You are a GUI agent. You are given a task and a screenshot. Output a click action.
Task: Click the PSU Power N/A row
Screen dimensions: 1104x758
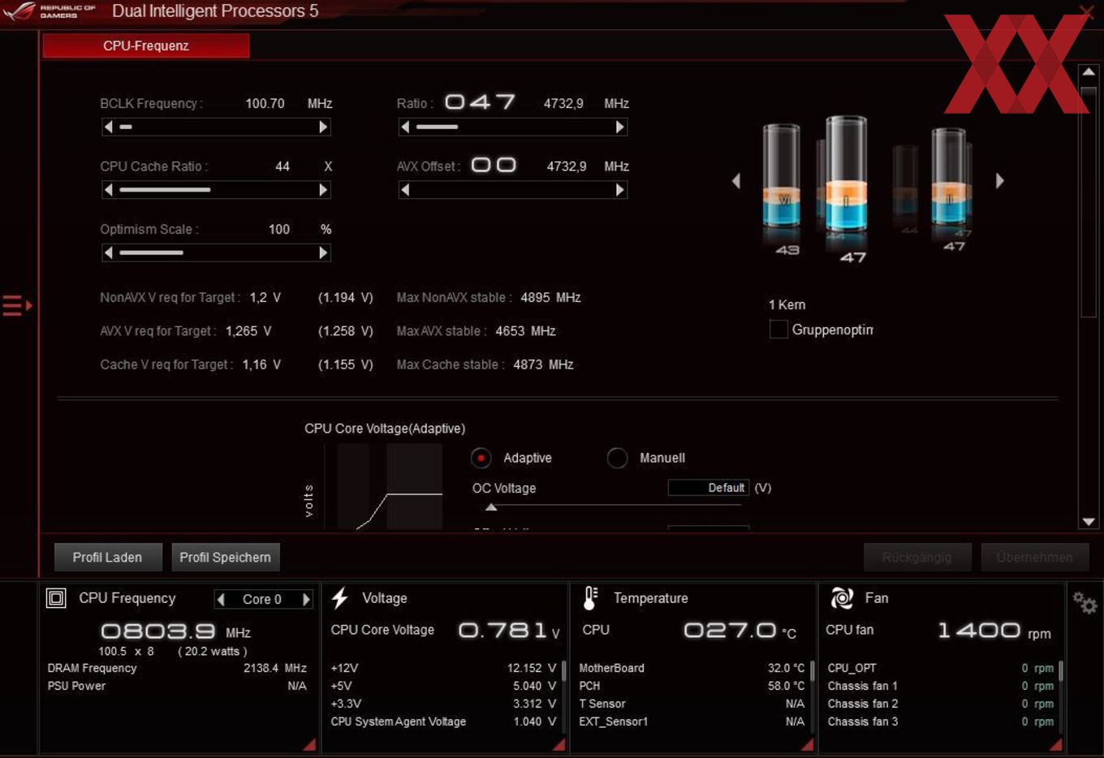point(177,687)
